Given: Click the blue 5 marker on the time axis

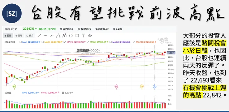Looking at the screenshot, I should [x=155, y=86].
